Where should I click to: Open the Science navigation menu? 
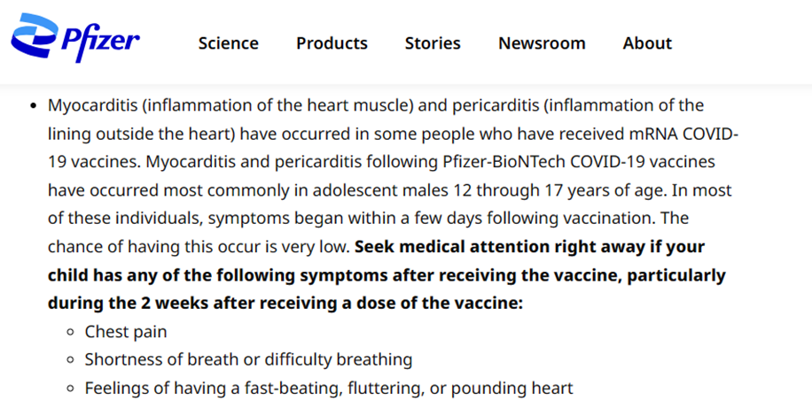point(228,43)
